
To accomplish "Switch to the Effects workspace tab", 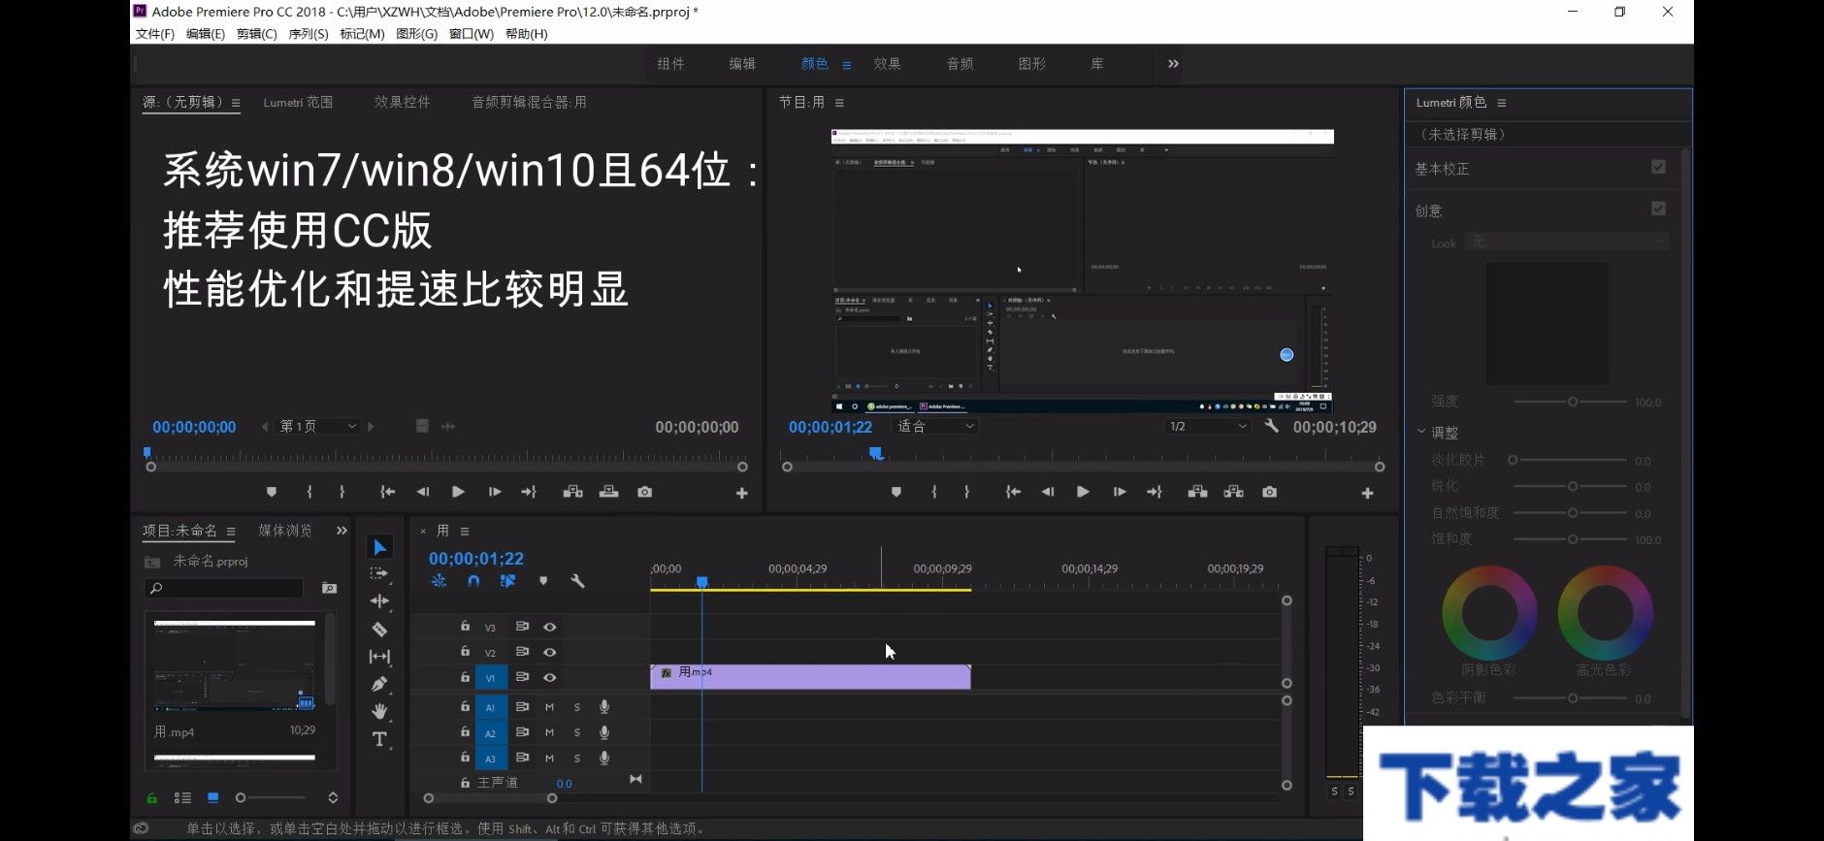I will [887, 64].
